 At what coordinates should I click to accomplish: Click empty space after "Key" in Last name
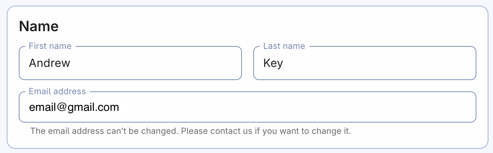[x=382, y=63]
